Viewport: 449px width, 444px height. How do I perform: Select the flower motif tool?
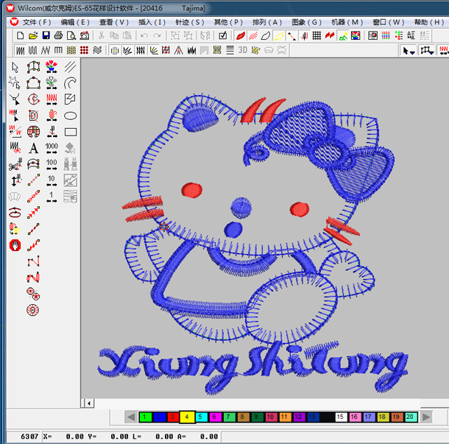tap(52, 67)
